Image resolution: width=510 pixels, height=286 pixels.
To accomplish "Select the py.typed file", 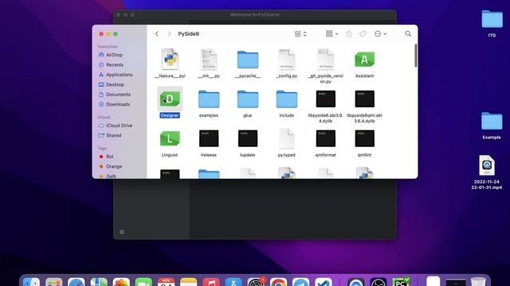I will click(287, 138).
